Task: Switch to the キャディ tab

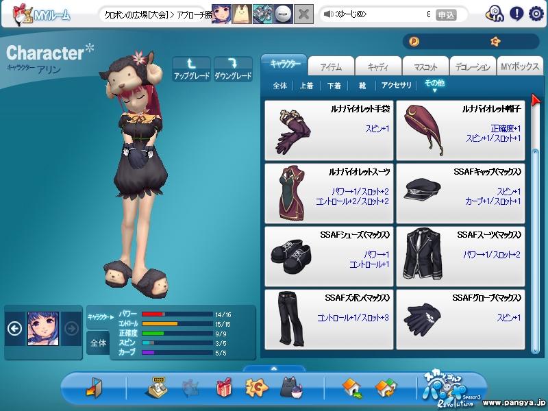Action: [x=378, y=66]
